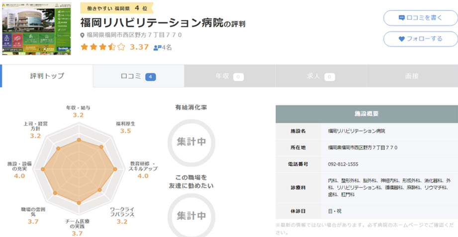Switch to the 口コミ tab
This screenshot has width=458, height=237.
point(138,76)
